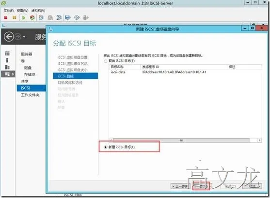Click the Server Manager forward arrow
This screenshot has height=198, width=270.
click(18, 37)
